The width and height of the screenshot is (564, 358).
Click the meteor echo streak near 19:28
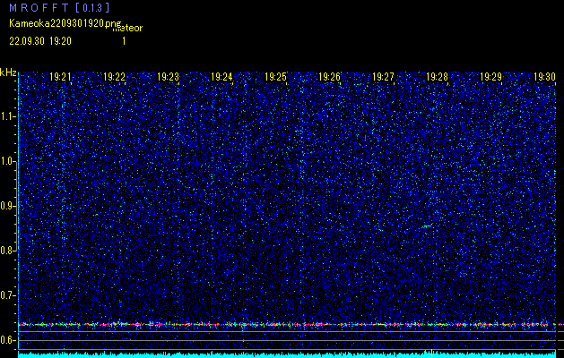click(x=427, y=226)
